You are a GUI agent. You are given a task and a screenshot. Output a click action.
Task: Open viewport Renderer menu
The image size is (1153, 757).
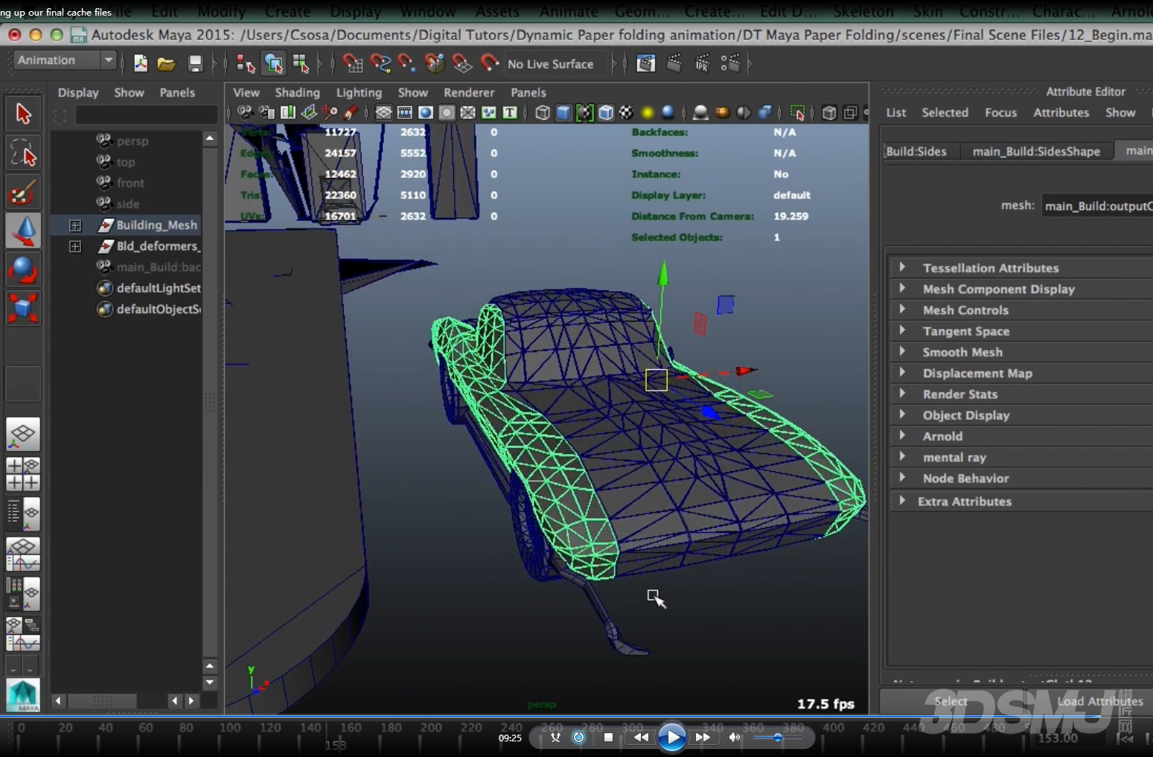[469, 92]
